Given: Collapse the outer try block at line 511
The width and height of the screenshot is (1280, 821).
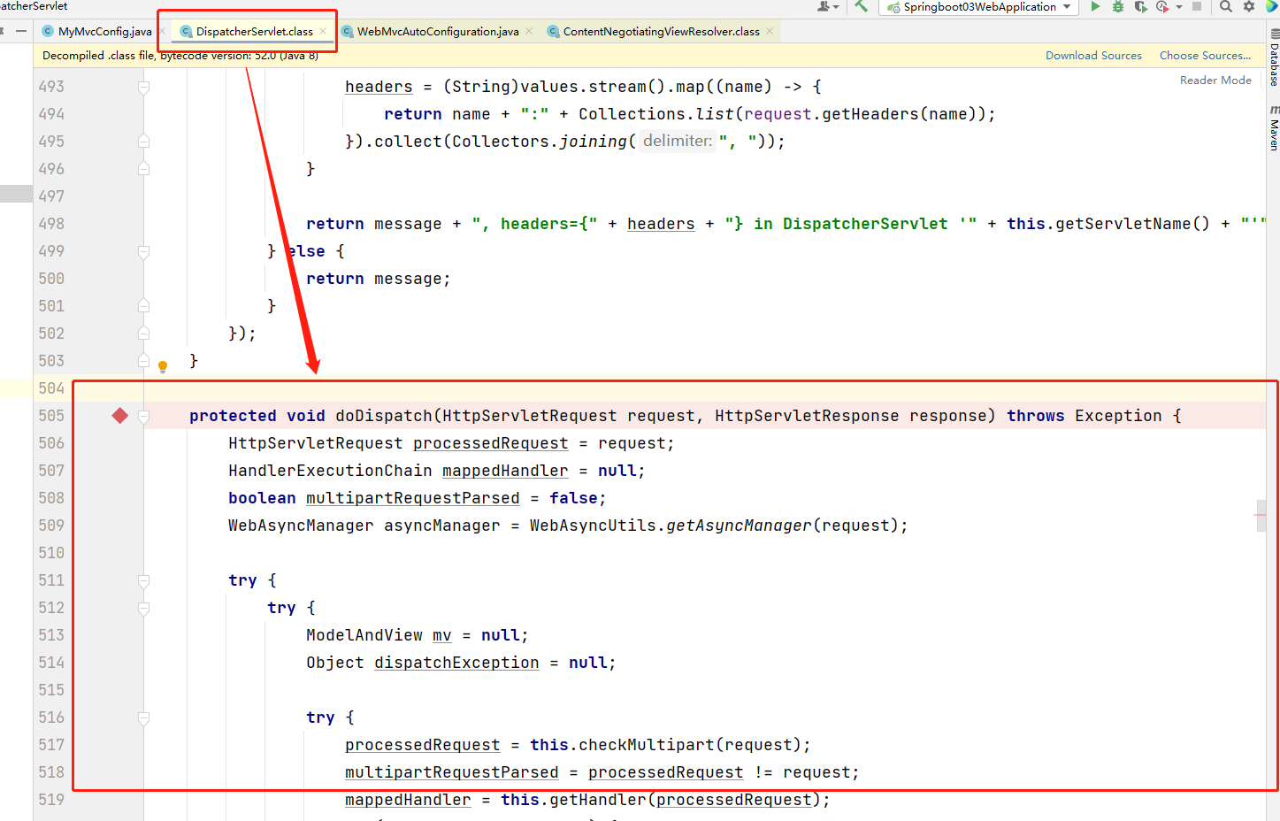Looking at the screenshot, I should 143,580.
